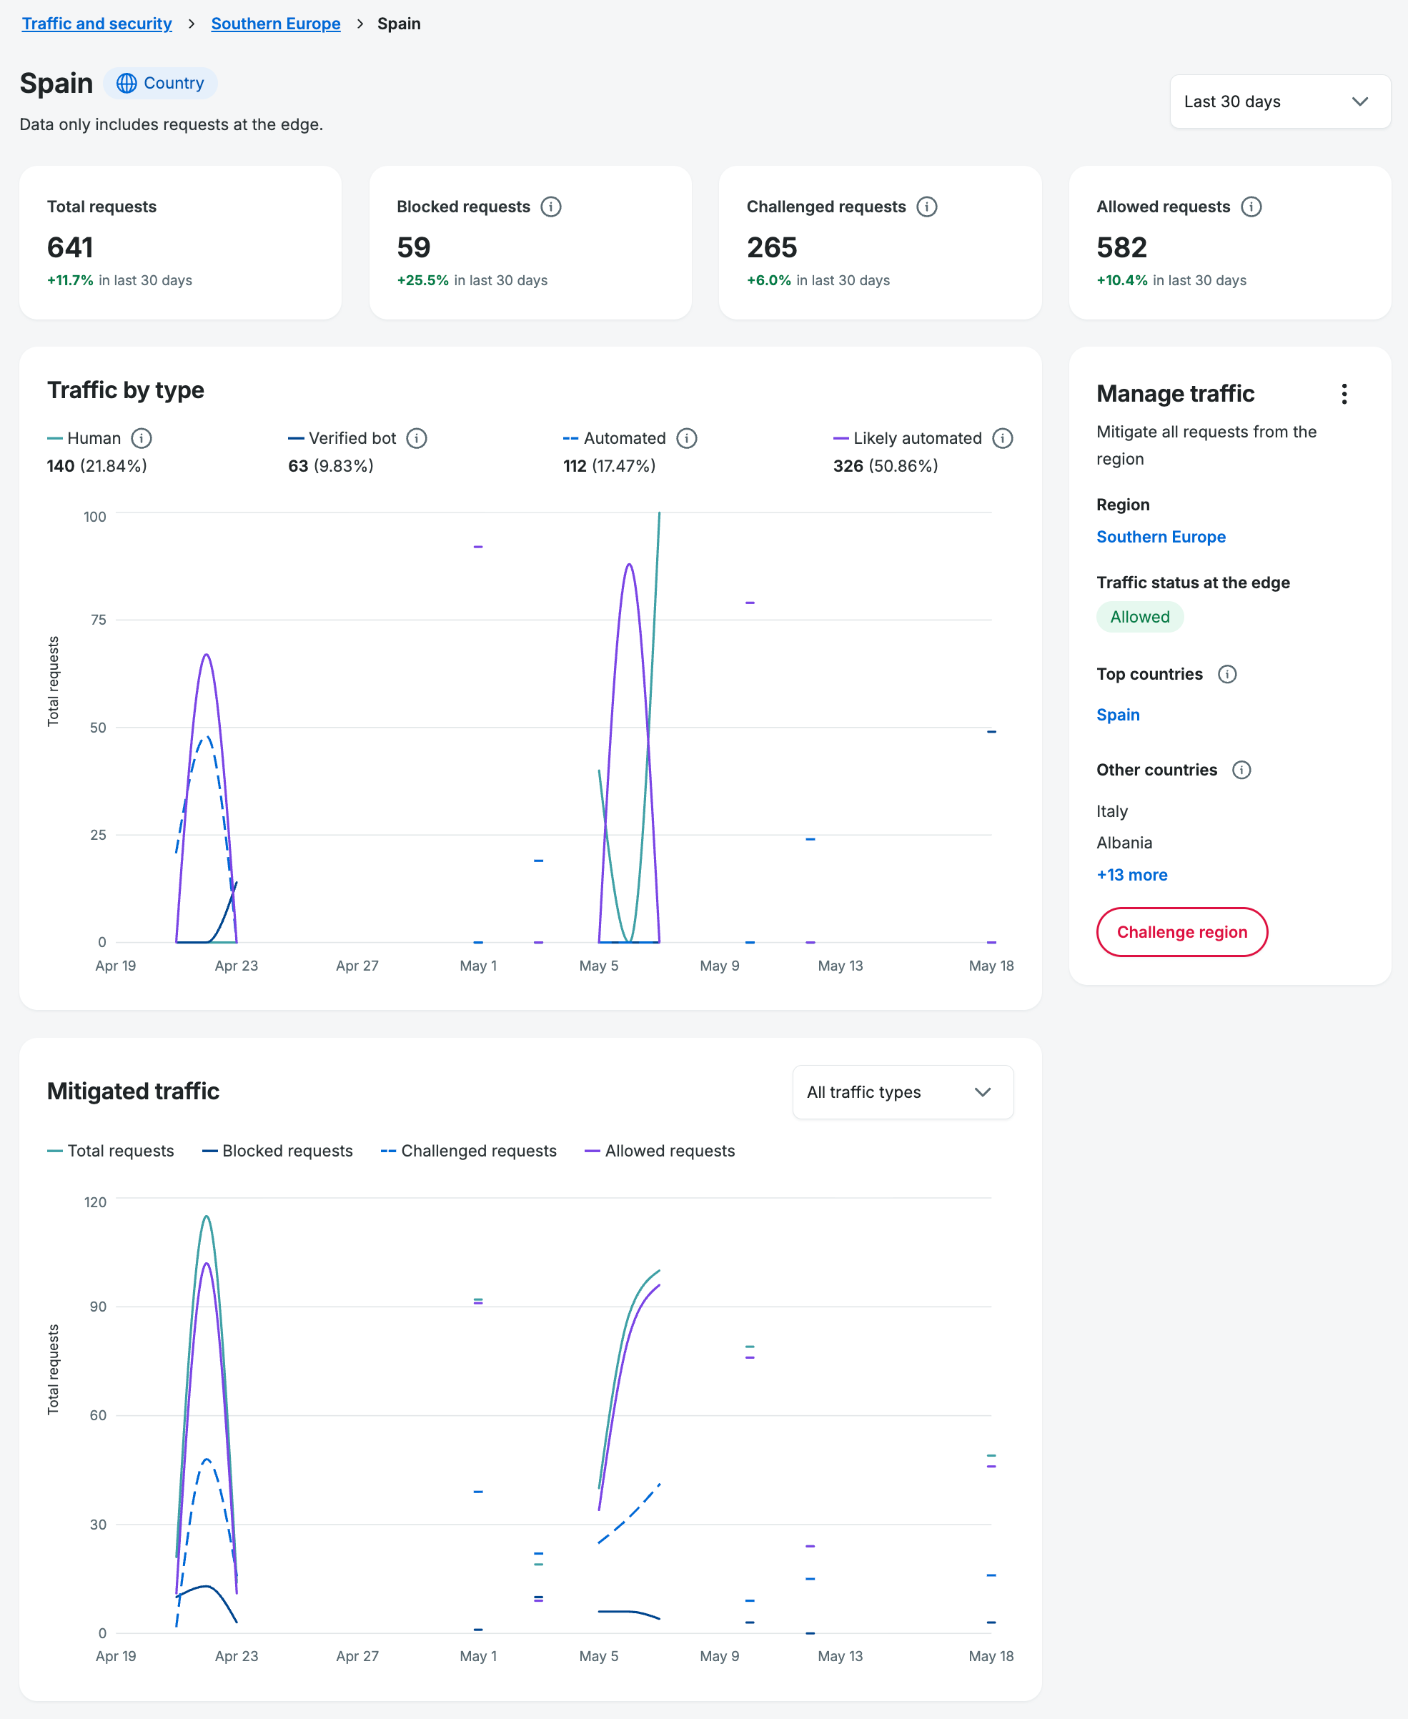Toggle the Challenged requests legend series
This screenshot has width=1408, height=1719.
pyautogui.click(x=469, y=1150)
